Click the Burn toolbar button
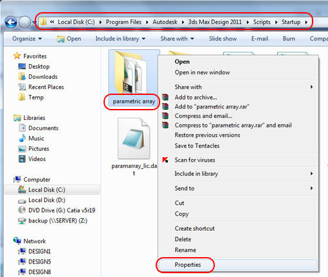This screenshot has width=328, height=277. tap(289, 38)
